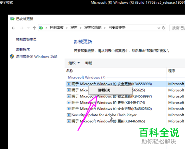Screen dimensions: 185x149
Task: Click the icon of the KB4558998 row
Action: 69,84
